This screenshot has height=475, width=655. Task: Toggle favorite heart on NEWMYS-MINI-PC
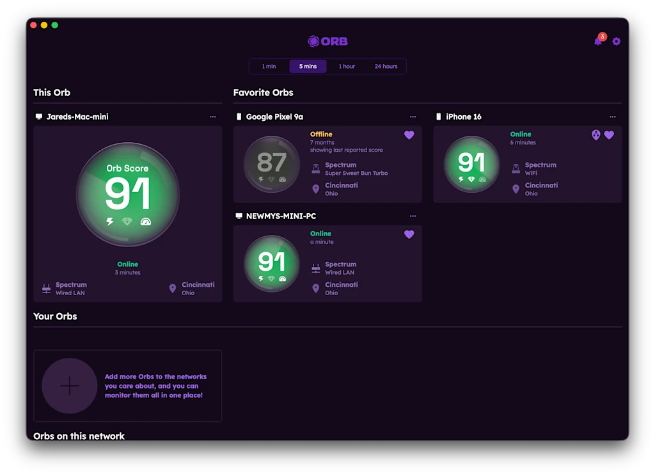click(x=409, y=234)
